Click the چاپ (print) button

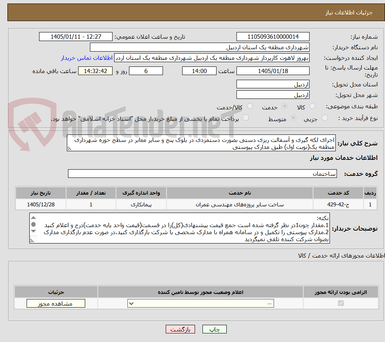pos(214,329)
